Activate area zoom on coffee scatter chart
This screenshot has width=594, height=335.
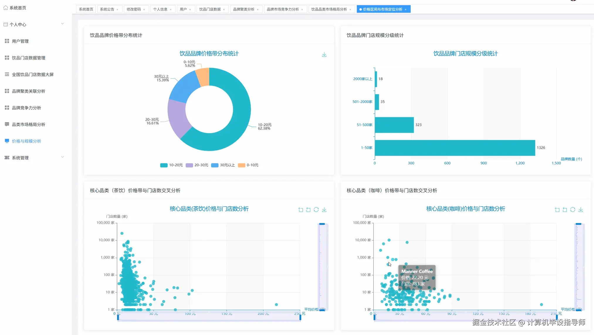click(x=557, y=210)
